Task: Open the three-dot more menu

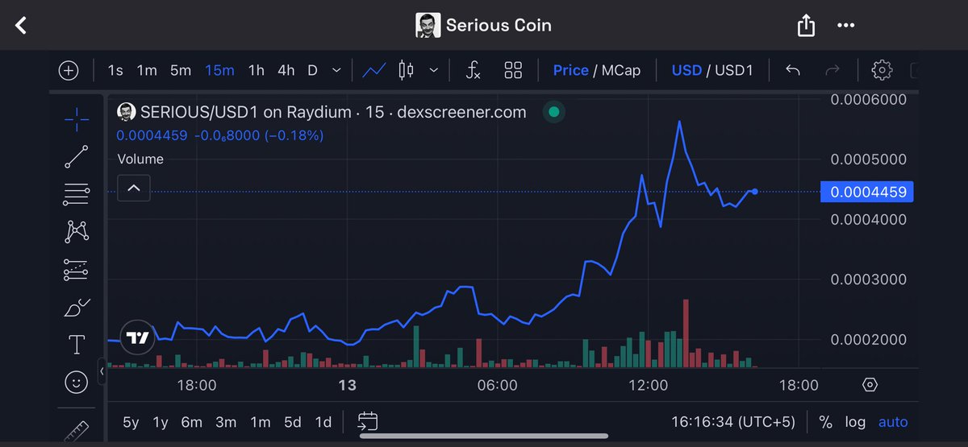Action: (845, 26)
